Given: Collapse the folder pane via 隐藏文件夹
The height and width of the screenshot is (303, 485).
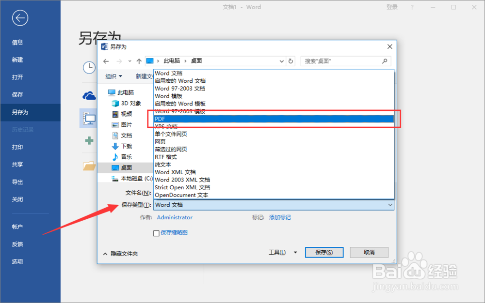Looking at the screenshot, I should coord(120,254).
